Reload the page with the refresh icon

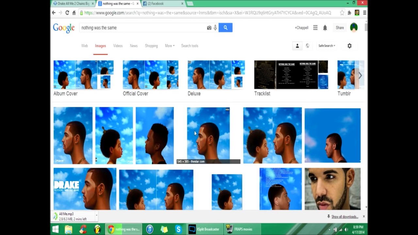67,13
